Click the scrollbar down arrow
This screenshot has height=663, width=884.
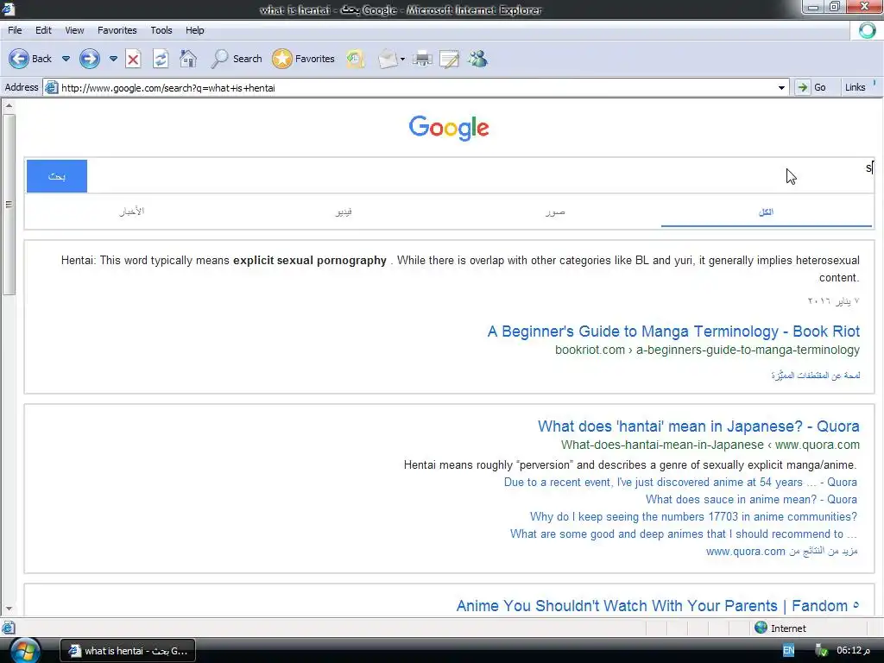coord(9,609)
